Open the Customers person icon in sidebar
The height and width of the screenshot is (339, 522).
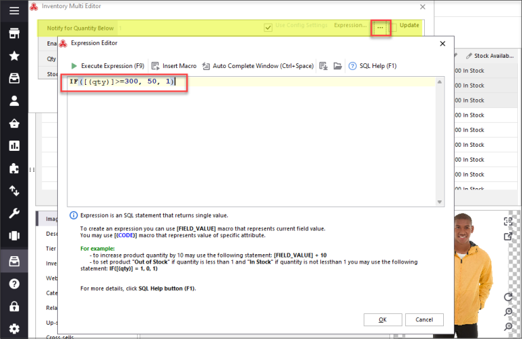[x=14, y=101]
